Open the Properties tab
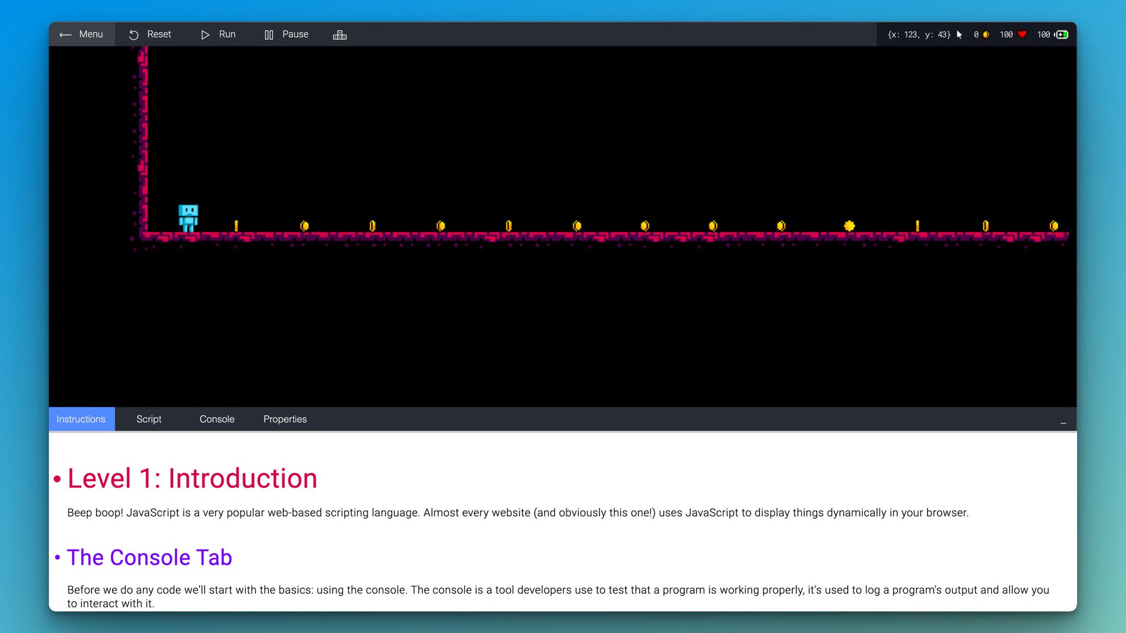Viewport: 1126px width, 633px height. (x=285, y=419)
